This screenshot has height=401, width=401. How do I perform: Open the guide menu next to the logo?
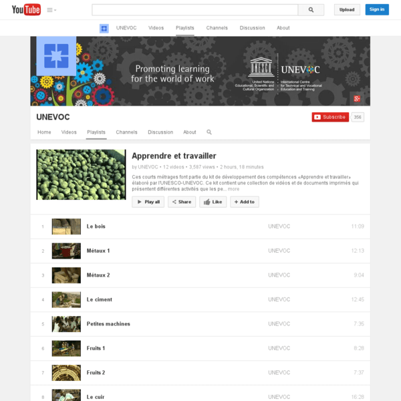(x=51, y=10)
